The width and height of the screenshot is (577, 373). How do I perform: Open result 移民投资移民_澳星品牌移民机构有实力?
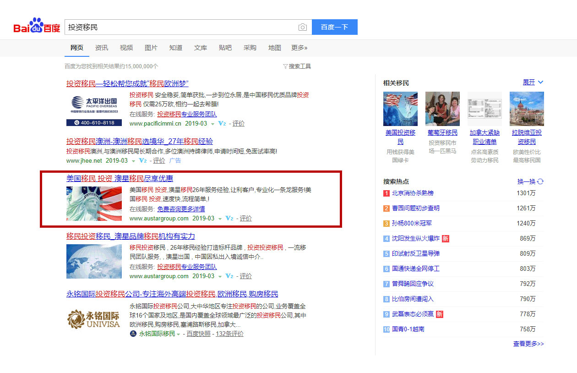pyautogui.click(x=131, y=236)
